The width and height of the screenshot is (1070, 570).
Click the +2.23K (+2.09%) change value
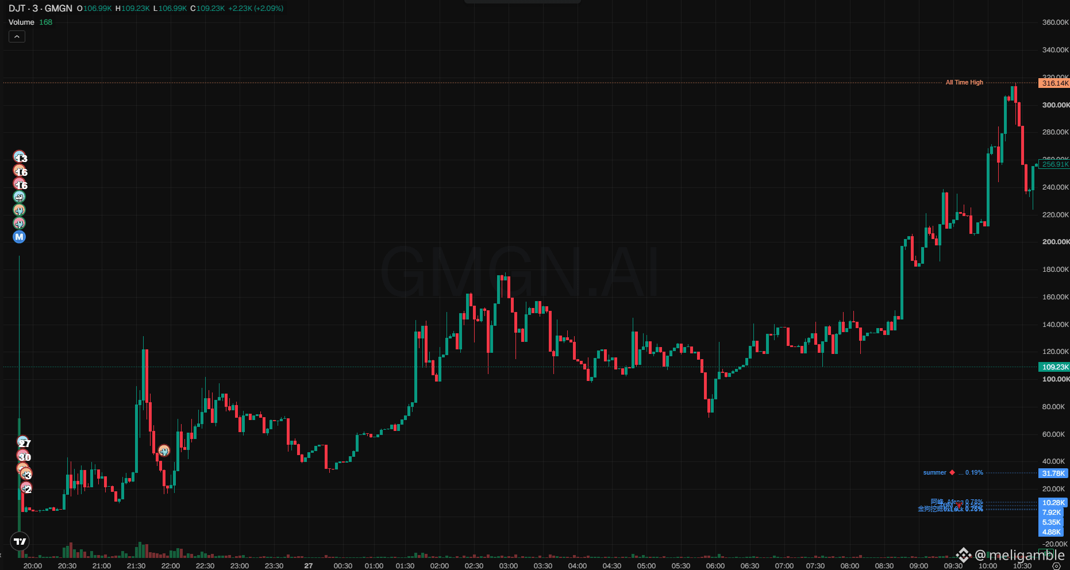256,9
